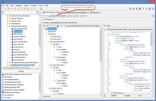Open the File menu

pyautogui.click(x=3, y=6)
